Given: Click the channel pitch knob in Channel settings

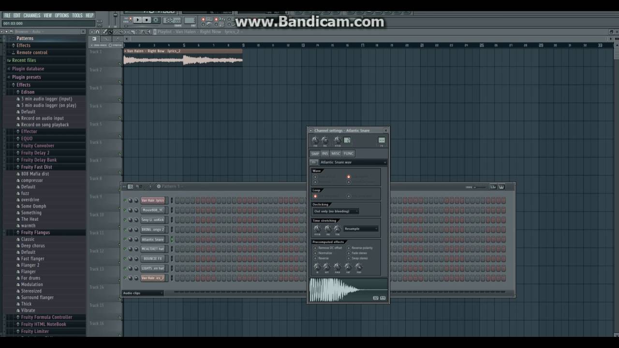Looking at the screenshot, I should [x=338, y=140].
